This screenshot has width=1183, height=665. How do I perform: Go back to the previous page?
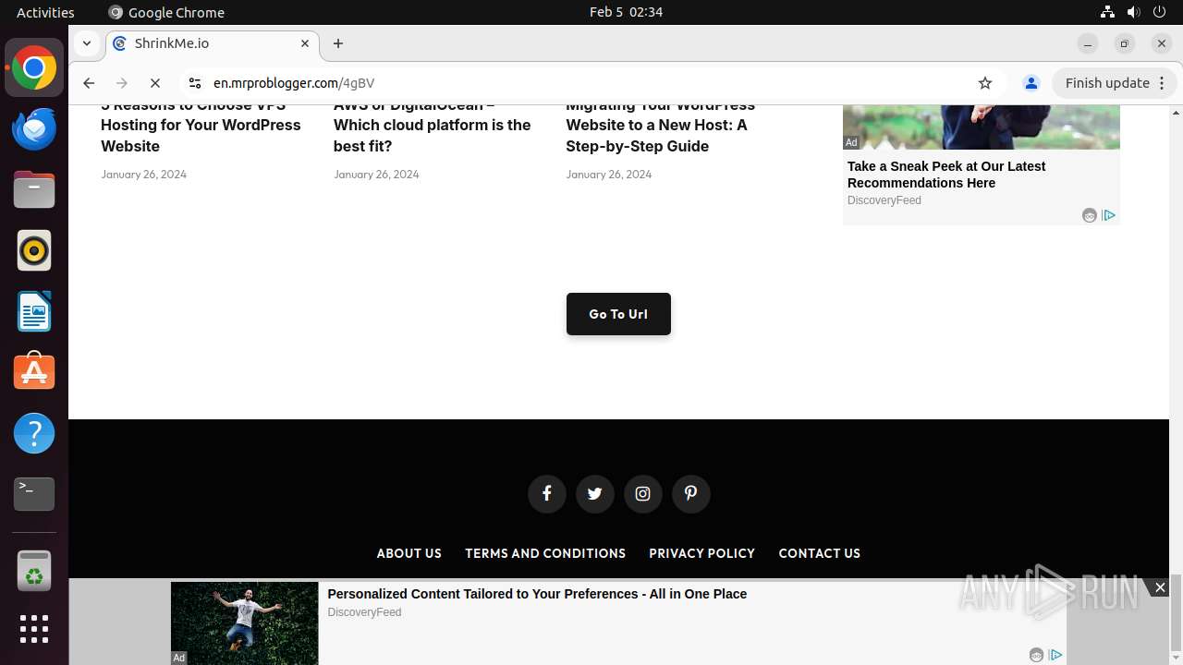coord(89,83)
